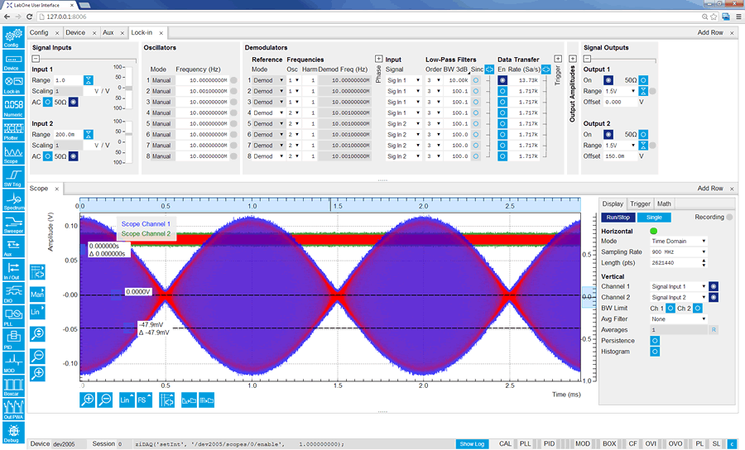This screenshot has height=450, width=745.
Task: Open Channel 1 signal source dropdown
Action: pyautogui.click(x=678, y=286)
